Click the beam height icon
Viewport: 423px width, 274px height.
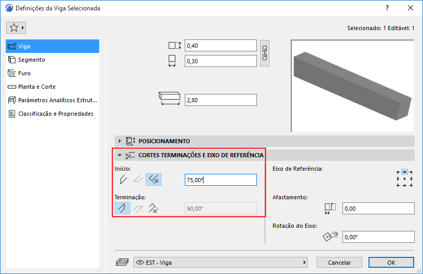[175, 45]
